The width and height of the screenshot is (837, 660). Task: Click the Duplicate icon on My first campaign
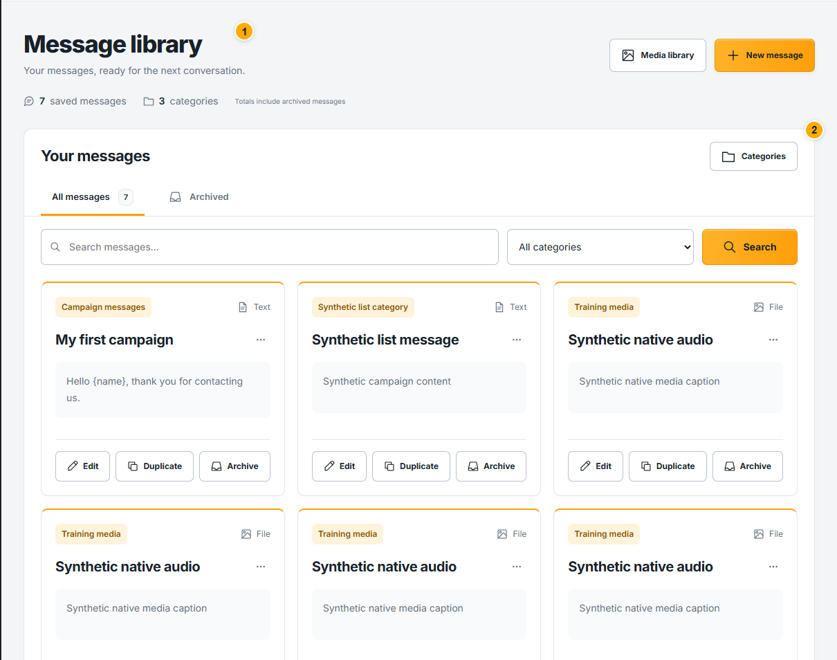tap(133, 466)
